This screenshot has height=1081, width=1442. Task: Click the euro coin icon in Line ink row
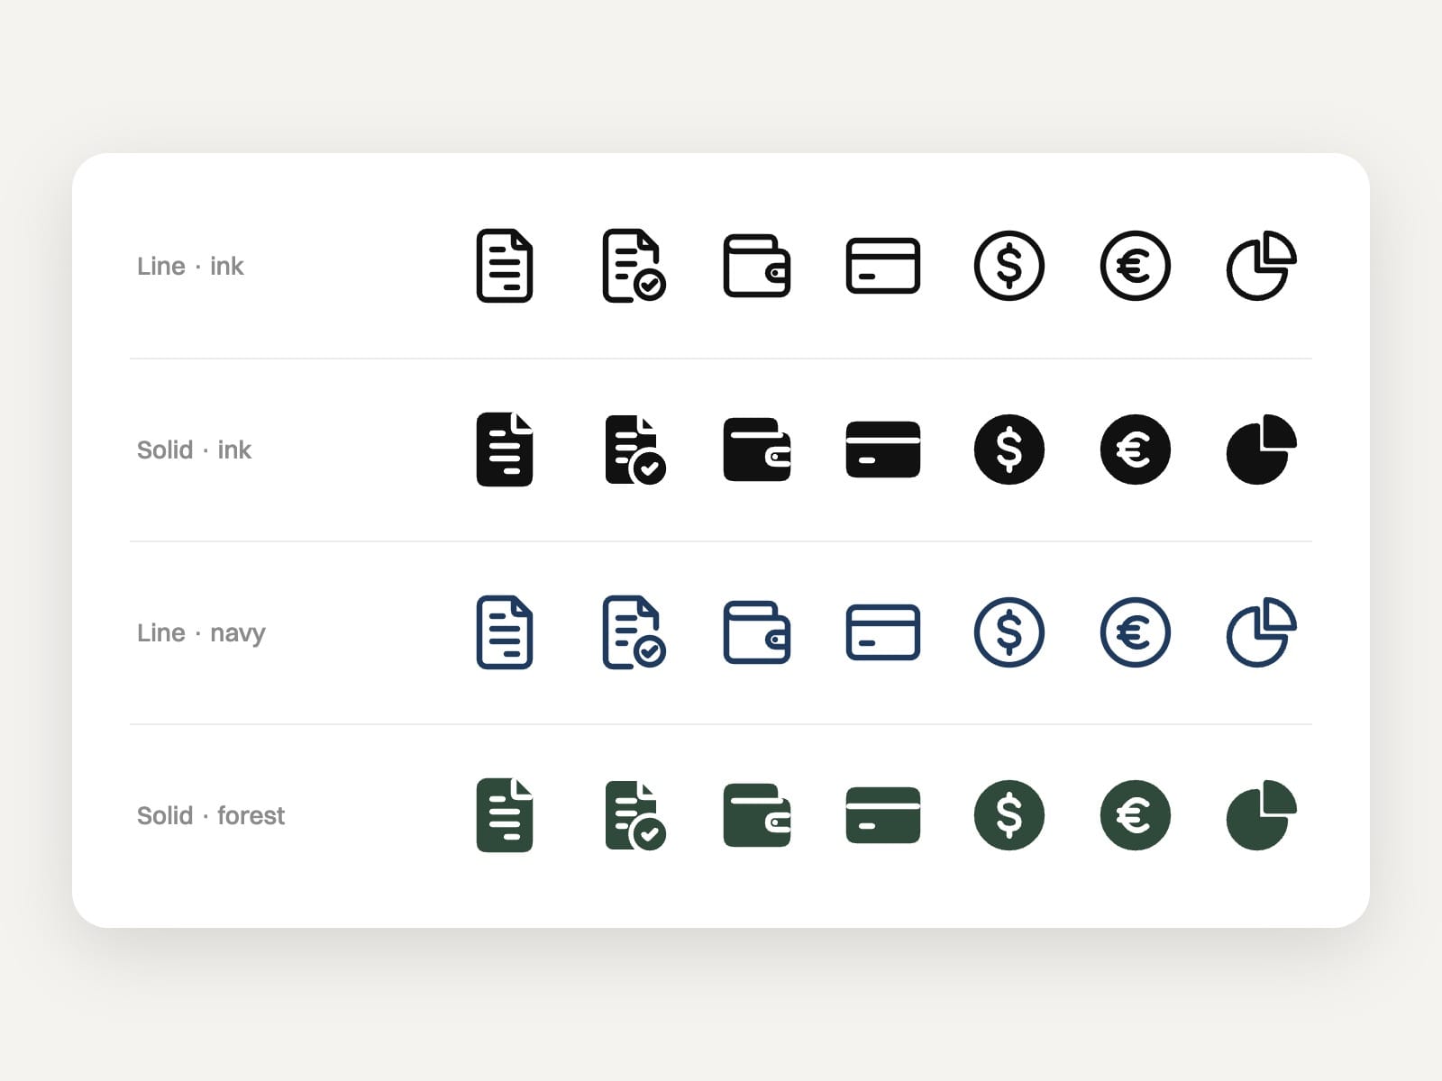(x=1136, y=266)
